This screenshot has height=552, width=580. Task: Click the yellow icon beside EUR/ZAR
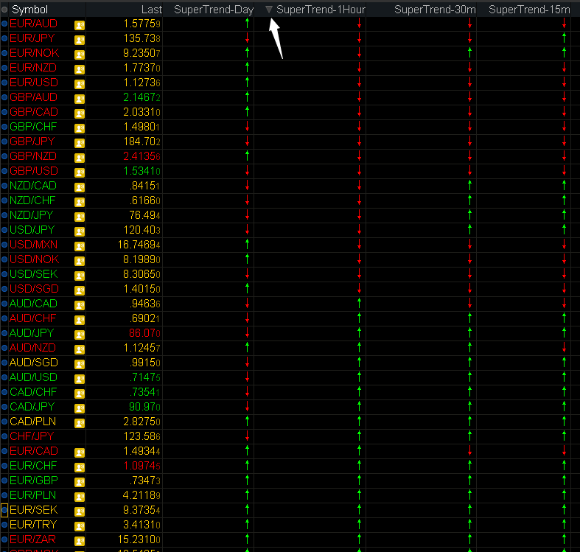click(80, 541)
